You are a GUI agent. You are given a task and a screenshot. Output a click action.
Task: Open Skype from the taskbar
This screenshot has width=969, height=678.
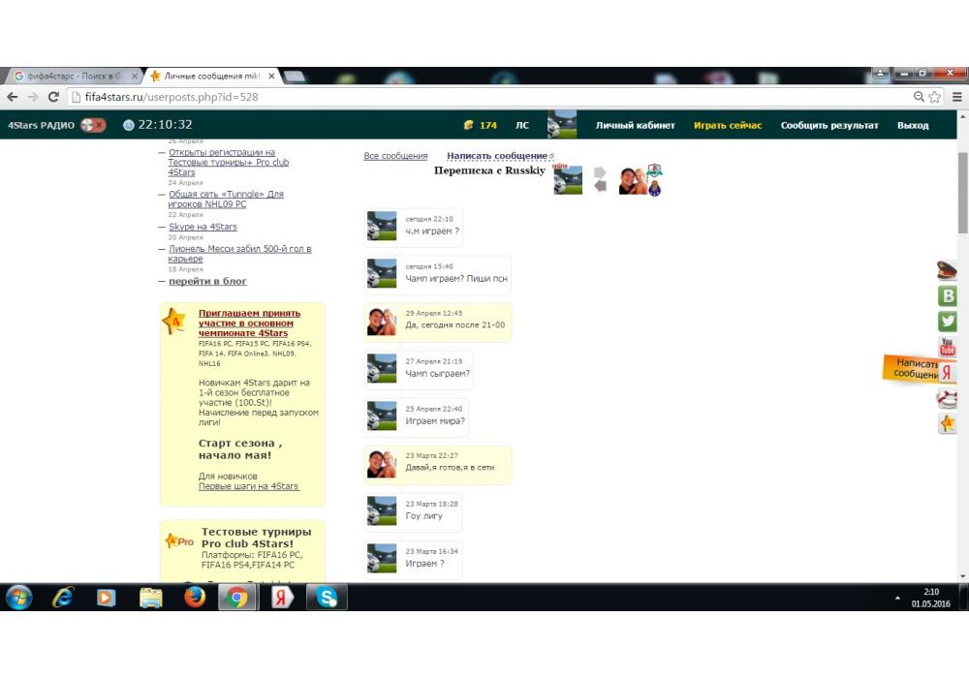327,597
